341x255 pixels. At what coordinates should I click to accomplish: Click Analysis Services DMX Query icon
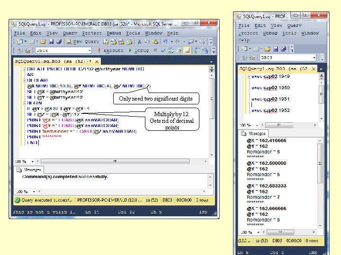pyautogui.click(x=121, y=42)
